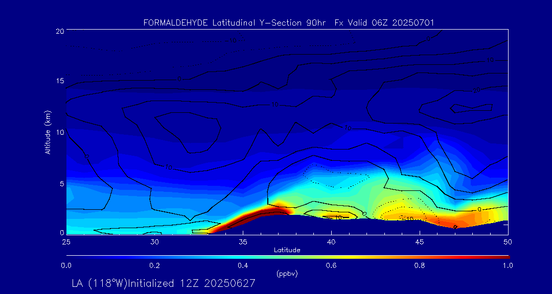Click the "Altitude (km)" y-axis label
Image resolution: width=552 pixels, height=294 pixels.
(x=48, y=132)
